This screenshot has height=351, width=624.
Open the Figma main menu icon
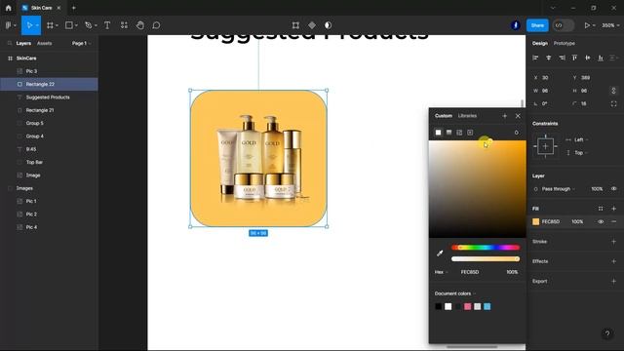tap(9, 25)
